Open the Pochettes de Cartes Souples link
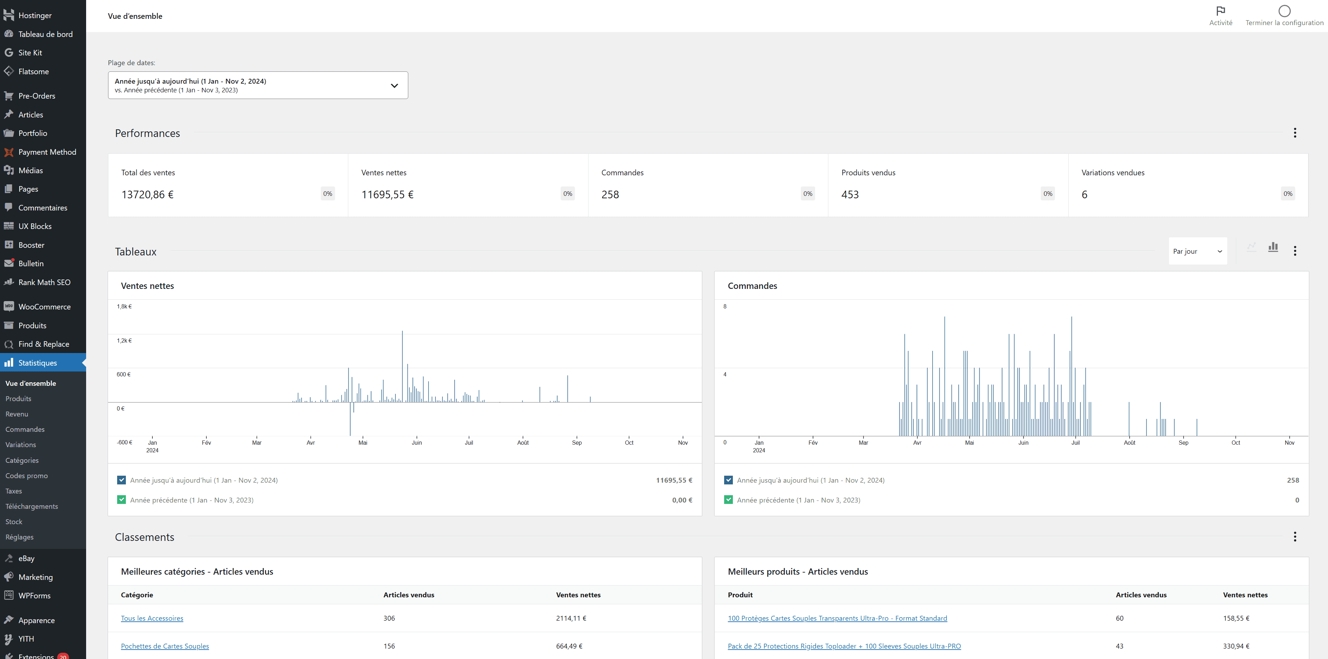 coord(165,646)
